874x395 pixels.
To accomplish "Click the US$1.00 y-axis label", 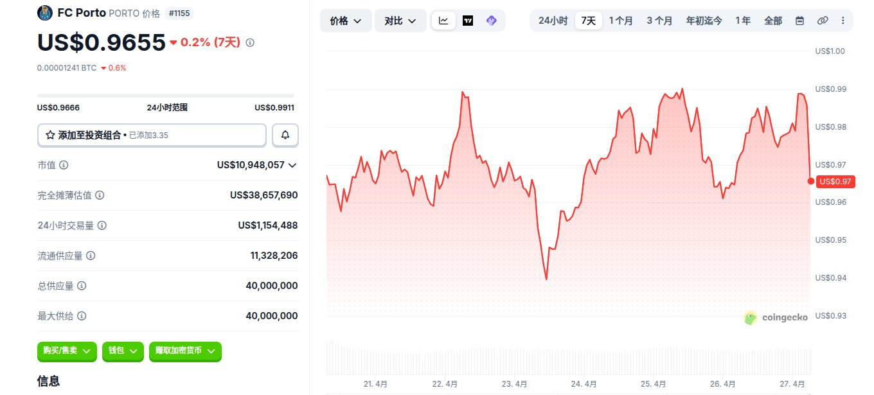I will pos(829,51).
